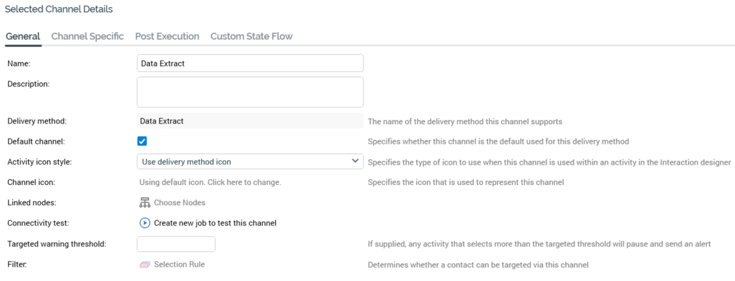The image size is (735, 281).
Task: Focus the Name field containing Data Extract
Action: click(x=250, y=63)
